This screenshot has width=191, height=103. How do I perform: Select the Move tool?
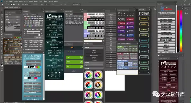click(x=2, y=10)
